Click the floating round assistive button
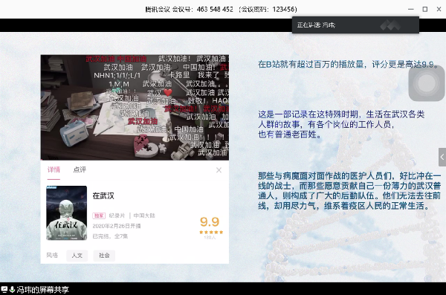Image resolution: width=446 pixels, height=295 pixels. (427, 83)
